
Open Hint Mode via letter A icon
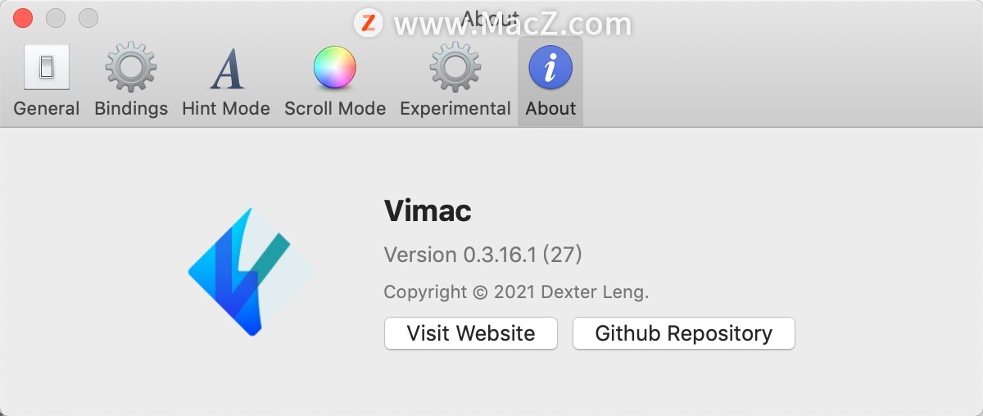point(226,69)
